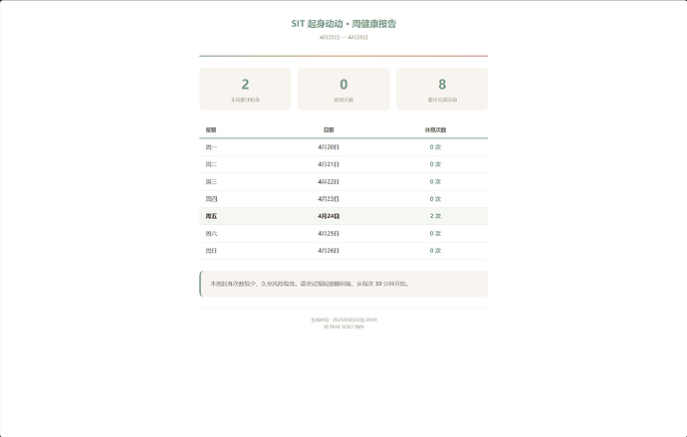Click the 4月26日 date cell
Viewport: 687px width, 437px height.
(x=329, y=251)
